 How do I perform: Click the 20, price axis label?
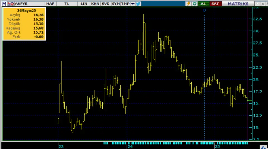tap(256, 79)
